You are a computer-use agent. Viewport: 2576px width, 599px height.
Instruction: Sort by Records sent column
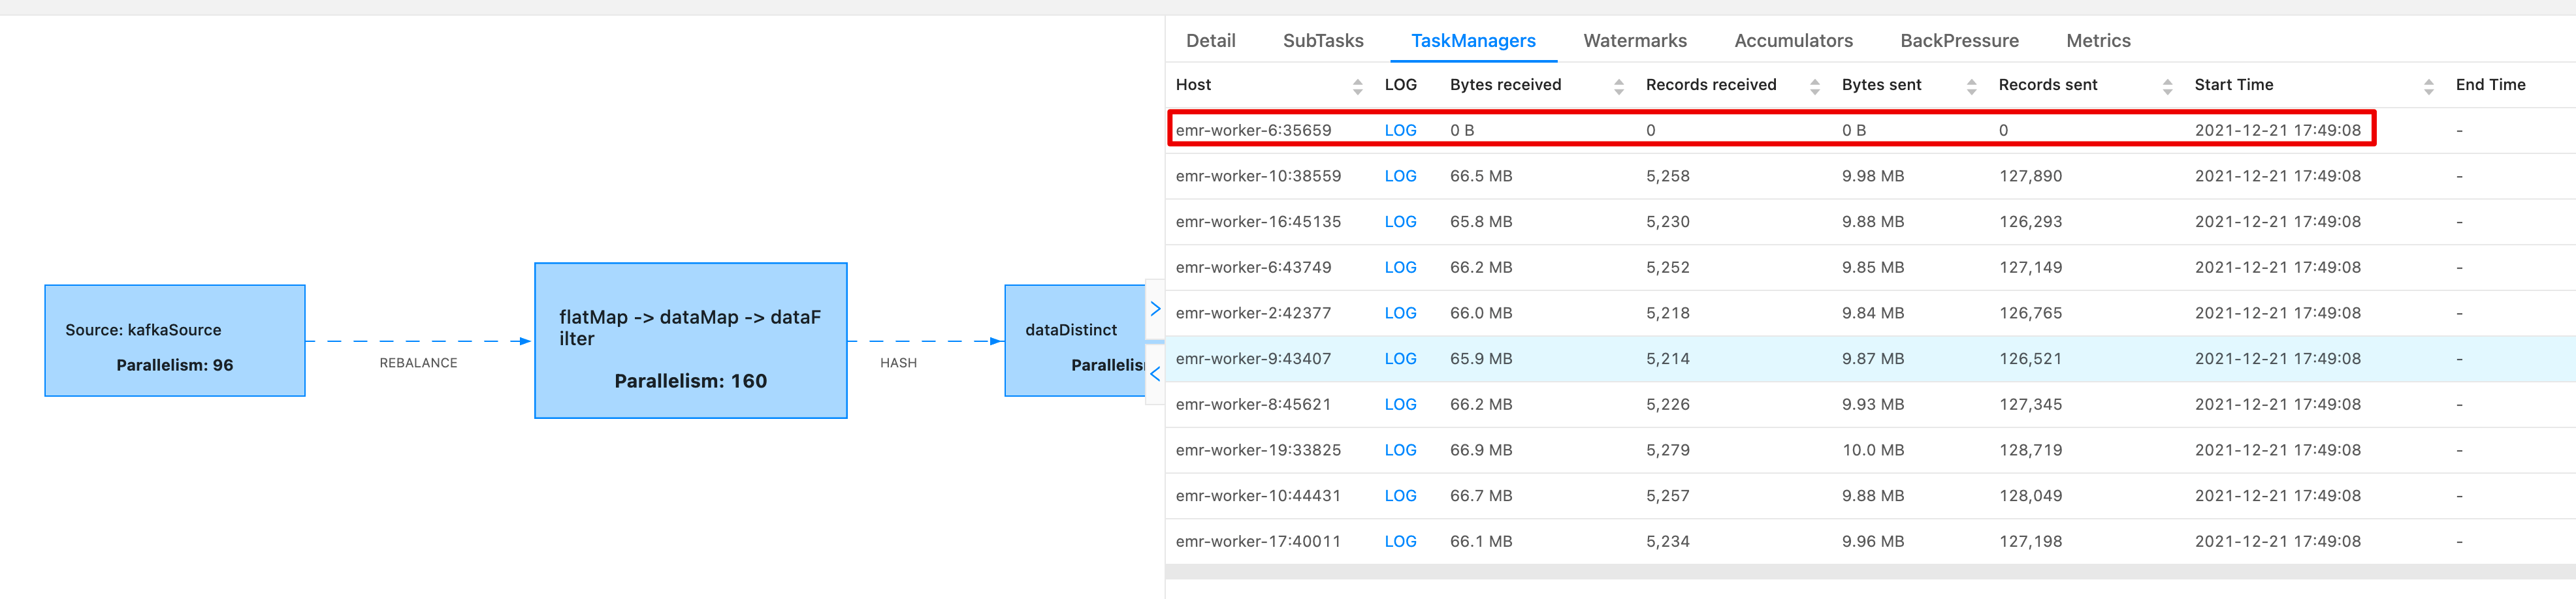tap(2167, 85)
